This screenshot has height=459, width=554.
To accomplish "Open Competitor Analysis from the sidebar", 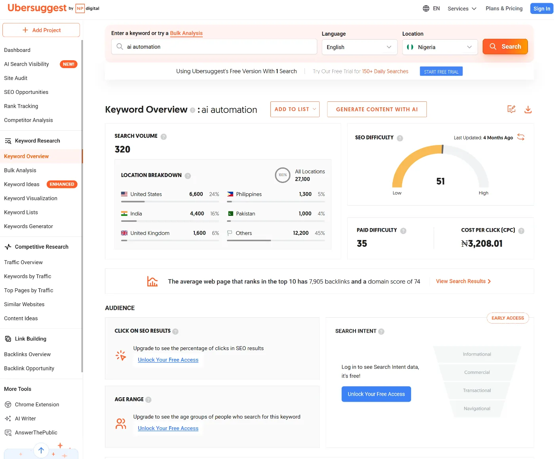I will [28, 120].
